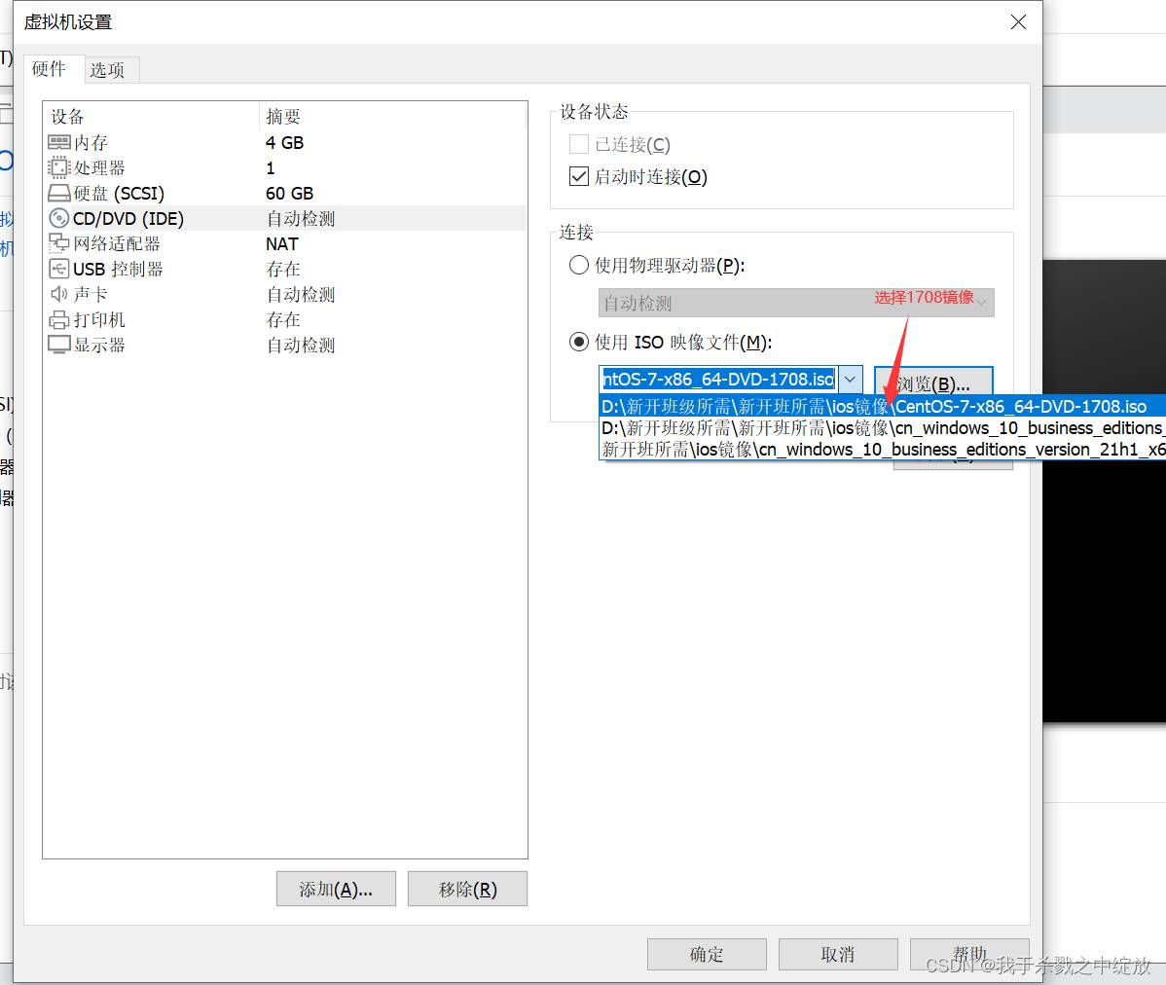Choose CentOS-7-x86_64-DVD-1708.iso from the dropdown list
Viewport: 1166px width, 985px height.
[x=873, y=407]
